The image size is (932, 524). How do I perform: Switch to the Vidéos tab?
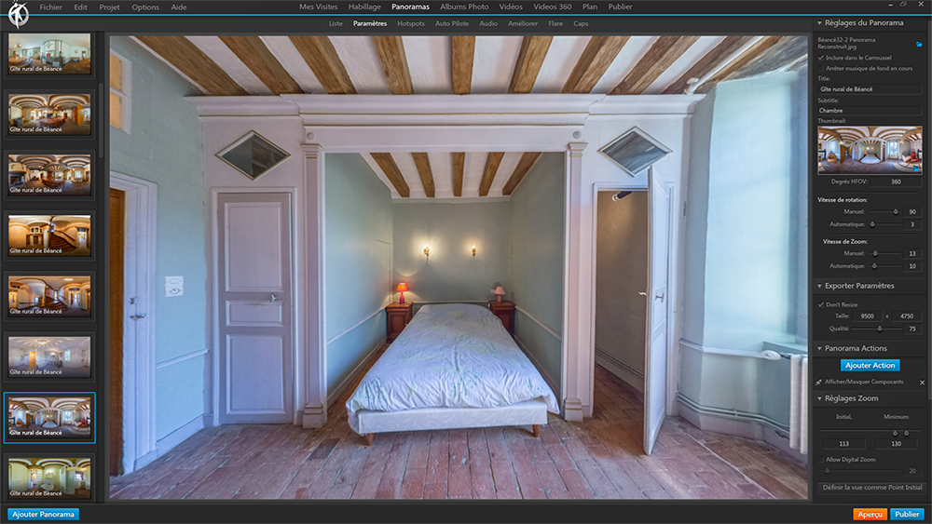(x=511, y=7)
